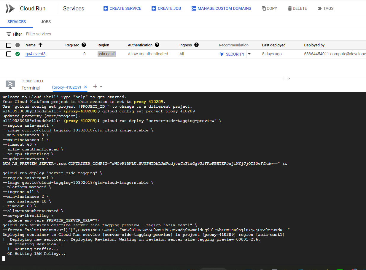Viewport: 366px width, 270px height.
Task: Click the Deployed by column header
Action: coord(314,45)
